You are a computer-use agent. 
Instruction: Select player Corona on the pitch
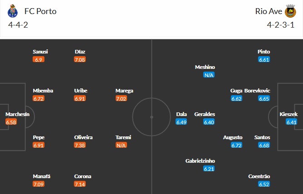click(x=83, y=177)
